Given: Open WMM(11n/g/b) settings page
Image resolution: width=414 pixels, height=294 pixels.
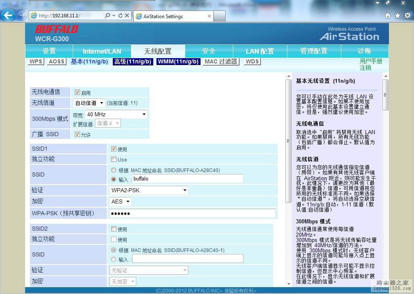Looking at the screenshot, I should click(178, 61).
